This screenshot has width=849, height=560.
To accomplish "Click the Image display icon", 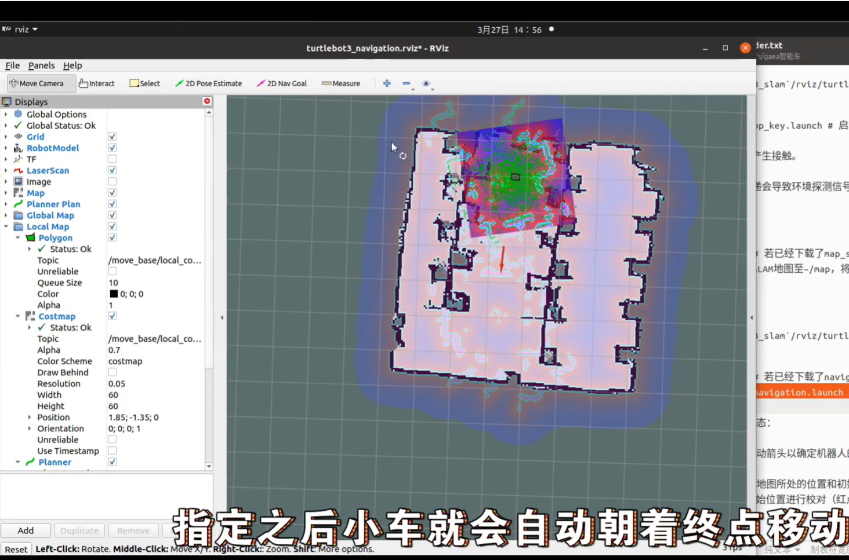I will tap(19, 182).
